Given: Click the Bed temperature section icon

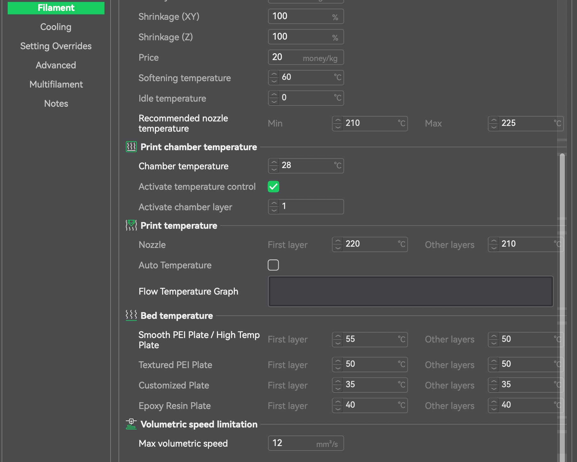Looking at the screenshot, I should [131, 315].
